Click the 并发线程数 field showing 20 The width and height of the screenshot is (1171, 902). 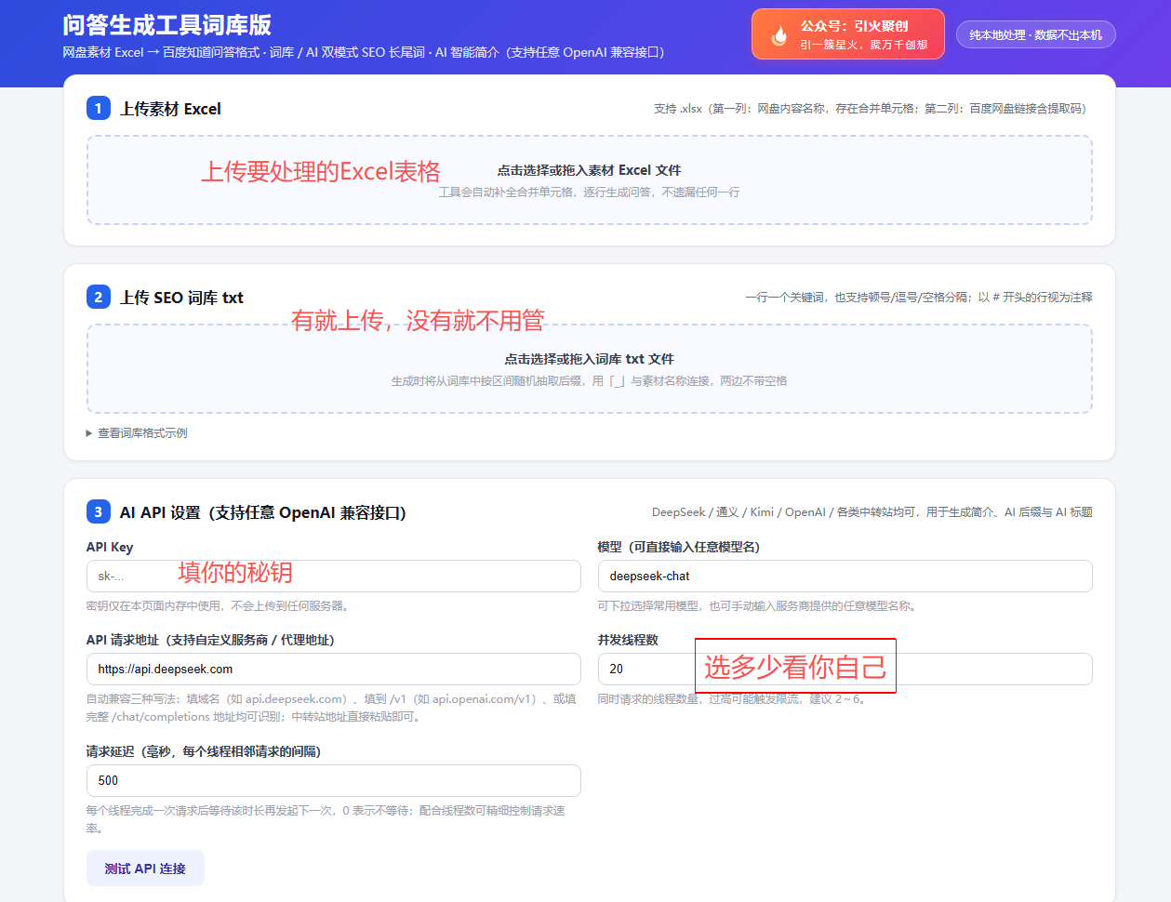coord(845,670)
